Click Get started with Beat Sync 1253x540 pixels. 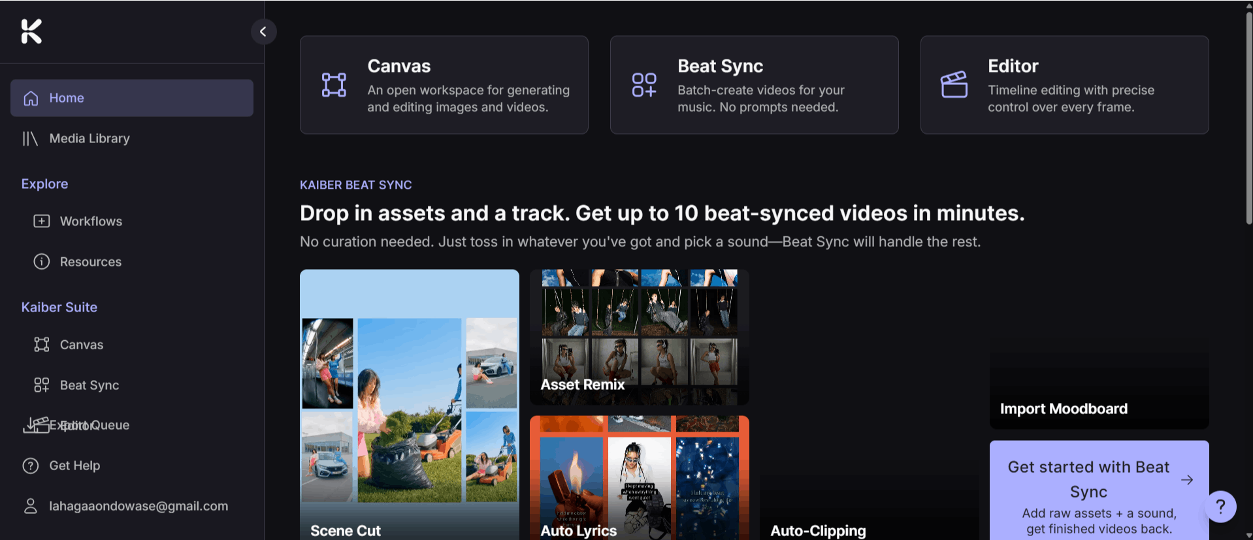pos(1099,490)
